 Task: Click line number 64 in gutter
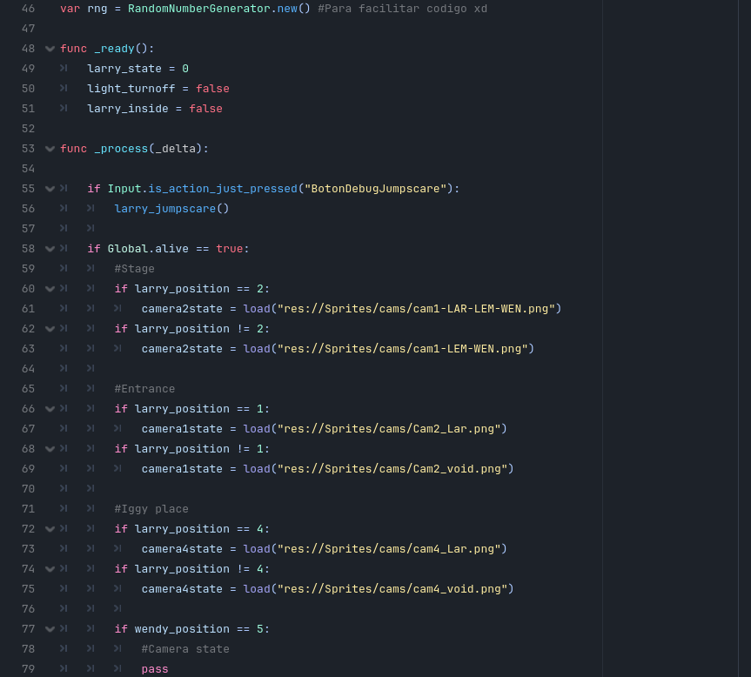click(28, 369)
